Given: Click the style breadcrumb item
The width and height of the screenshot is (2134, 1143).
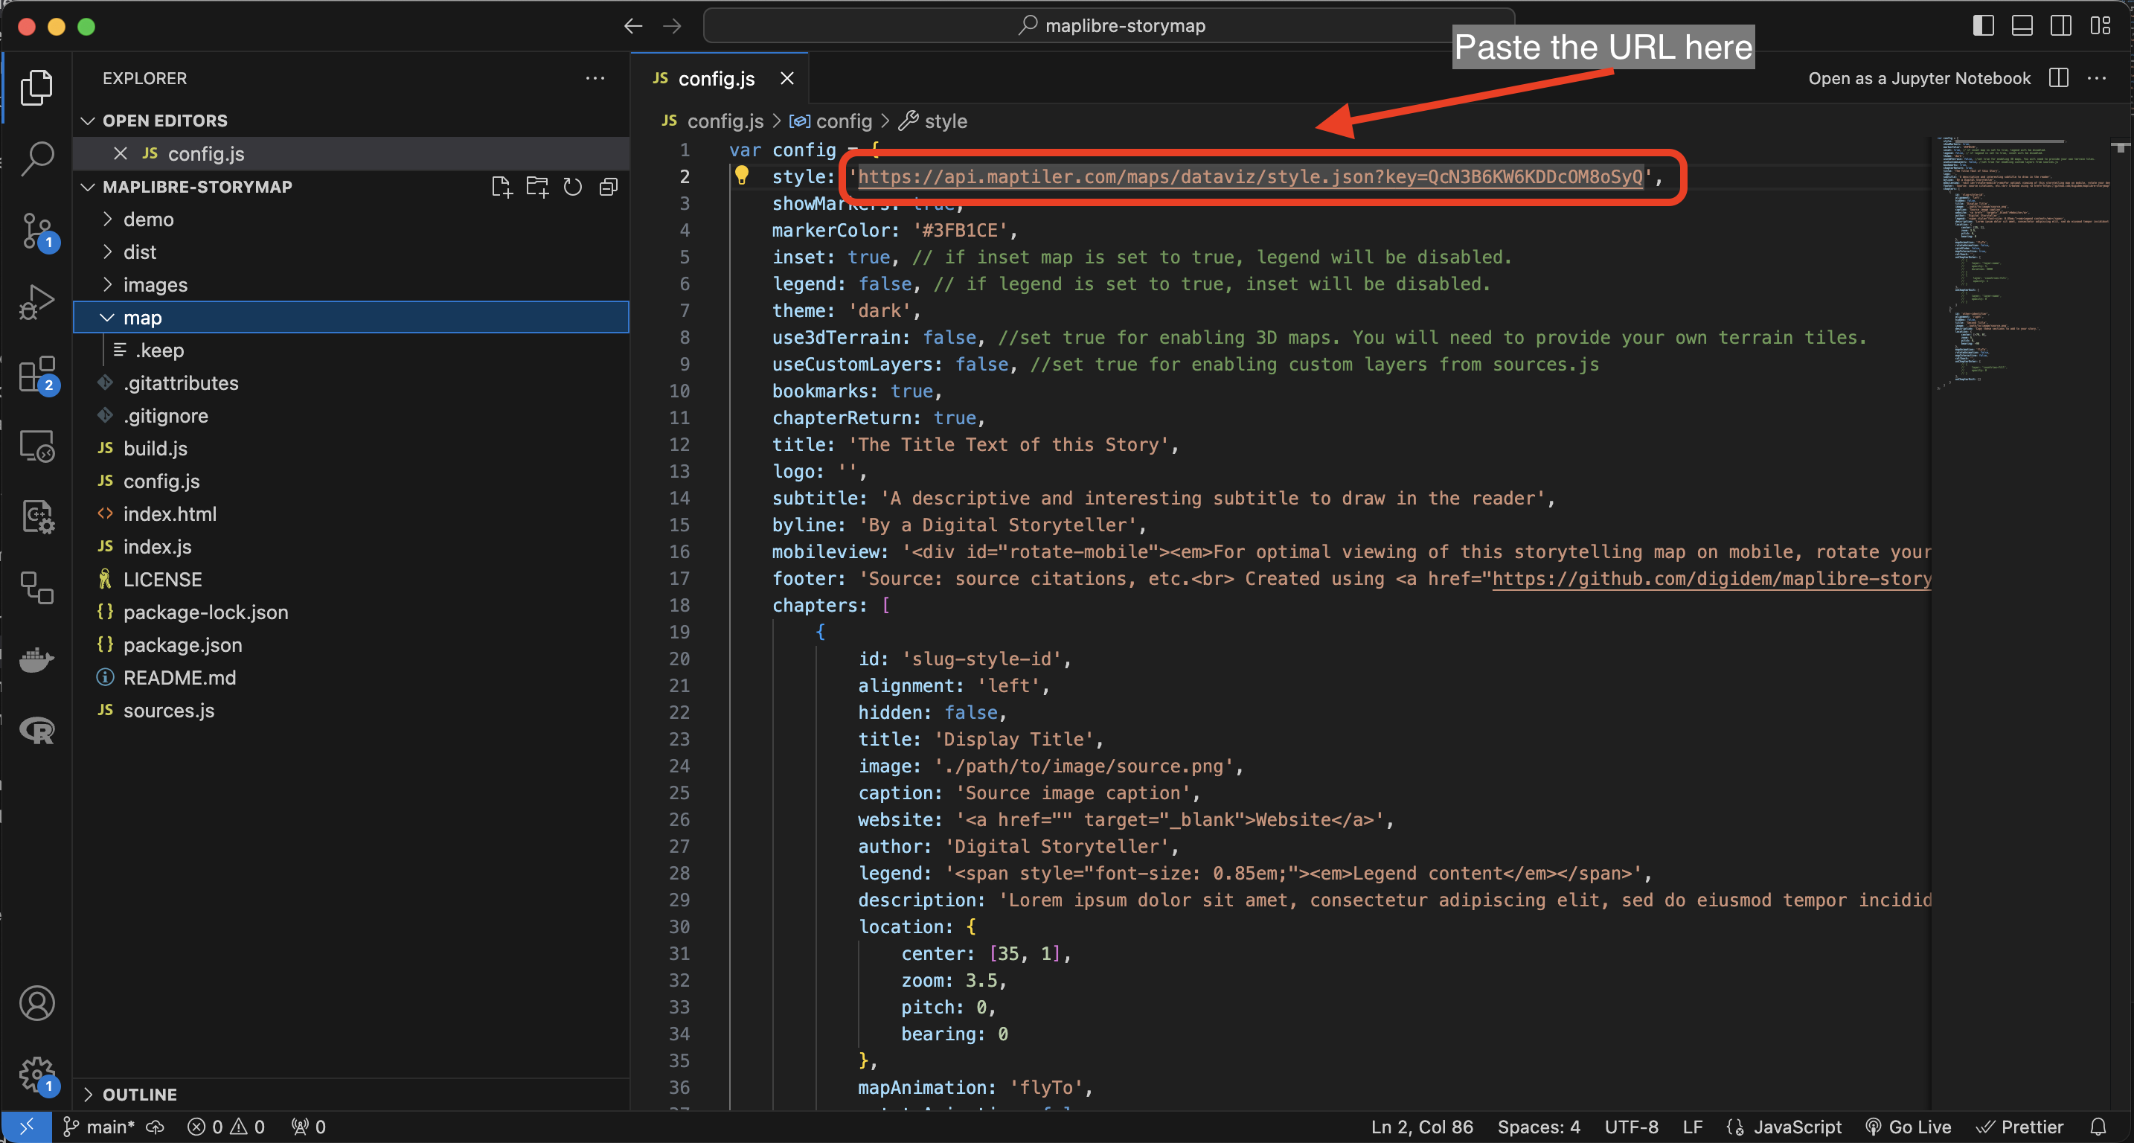Looking at the screenshot, I should [945, 122].
